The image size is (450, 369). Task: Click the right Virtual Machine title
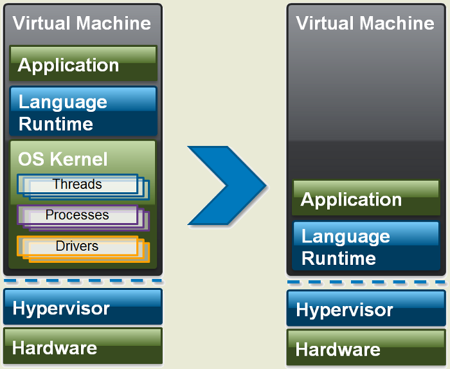click(x=365, y=23)
